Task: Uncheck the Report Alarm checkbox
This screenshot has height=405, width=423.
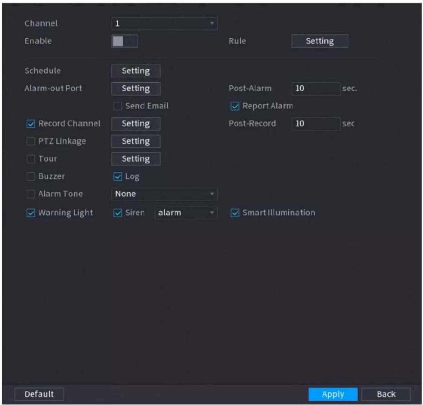Action: tap(235, 106)
